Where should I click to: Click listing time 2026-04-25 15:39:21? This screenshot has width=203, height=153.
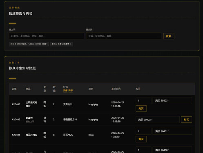click(118, 135)
